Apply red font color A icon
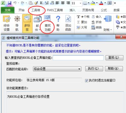Viewport: 126px width, 113px height. point(101,3)
